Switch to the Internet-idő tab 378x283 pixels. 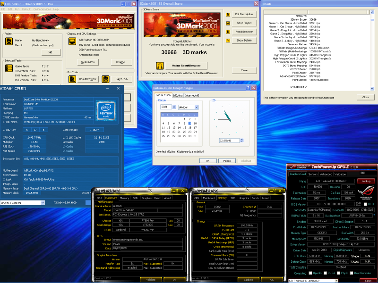(192, 96)
